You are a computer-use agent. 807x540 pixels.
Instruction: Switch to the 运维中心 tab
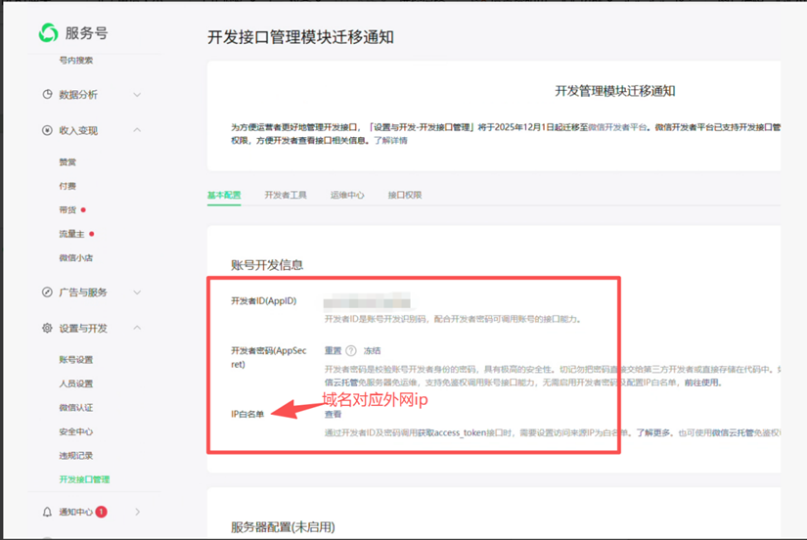pyautogui.click(x=346, y=195)
